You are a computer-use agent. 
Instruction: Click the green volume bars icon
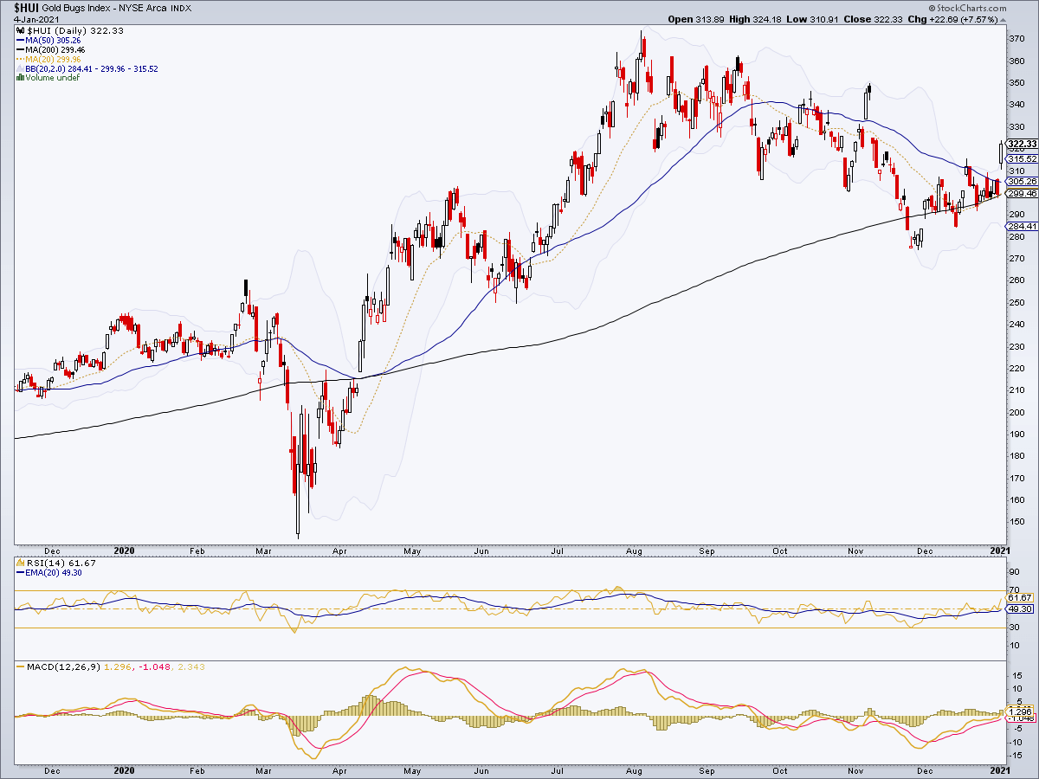[20, 77]
